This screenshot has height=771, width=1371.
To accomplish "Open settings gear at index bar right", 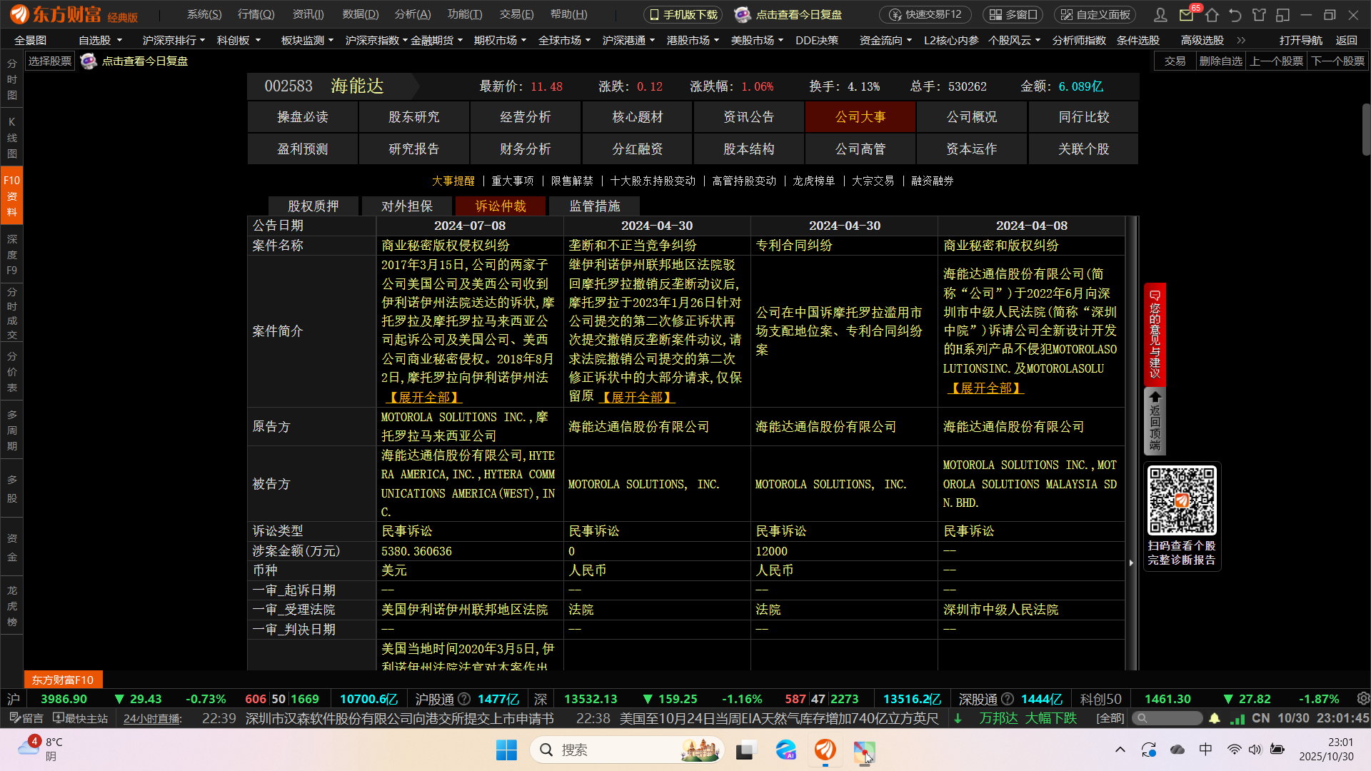I will coord(1362,699).
